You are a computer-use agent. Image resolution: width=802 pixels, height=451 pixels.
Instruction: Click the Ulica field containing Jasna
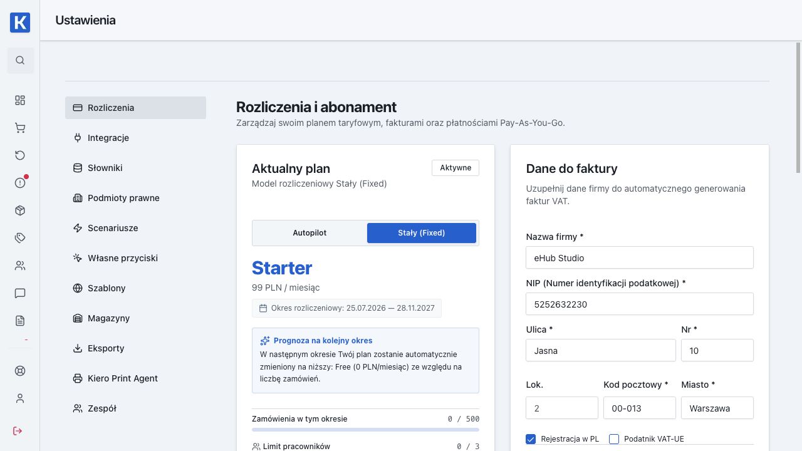[601, 350]
